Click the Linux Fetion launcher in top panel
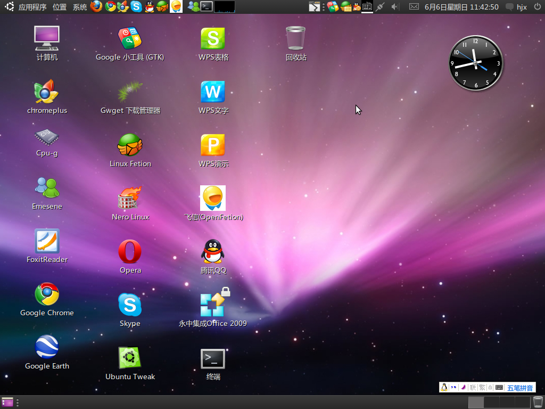Viewport: 545px width, 409px height. [x=162, y=6]
